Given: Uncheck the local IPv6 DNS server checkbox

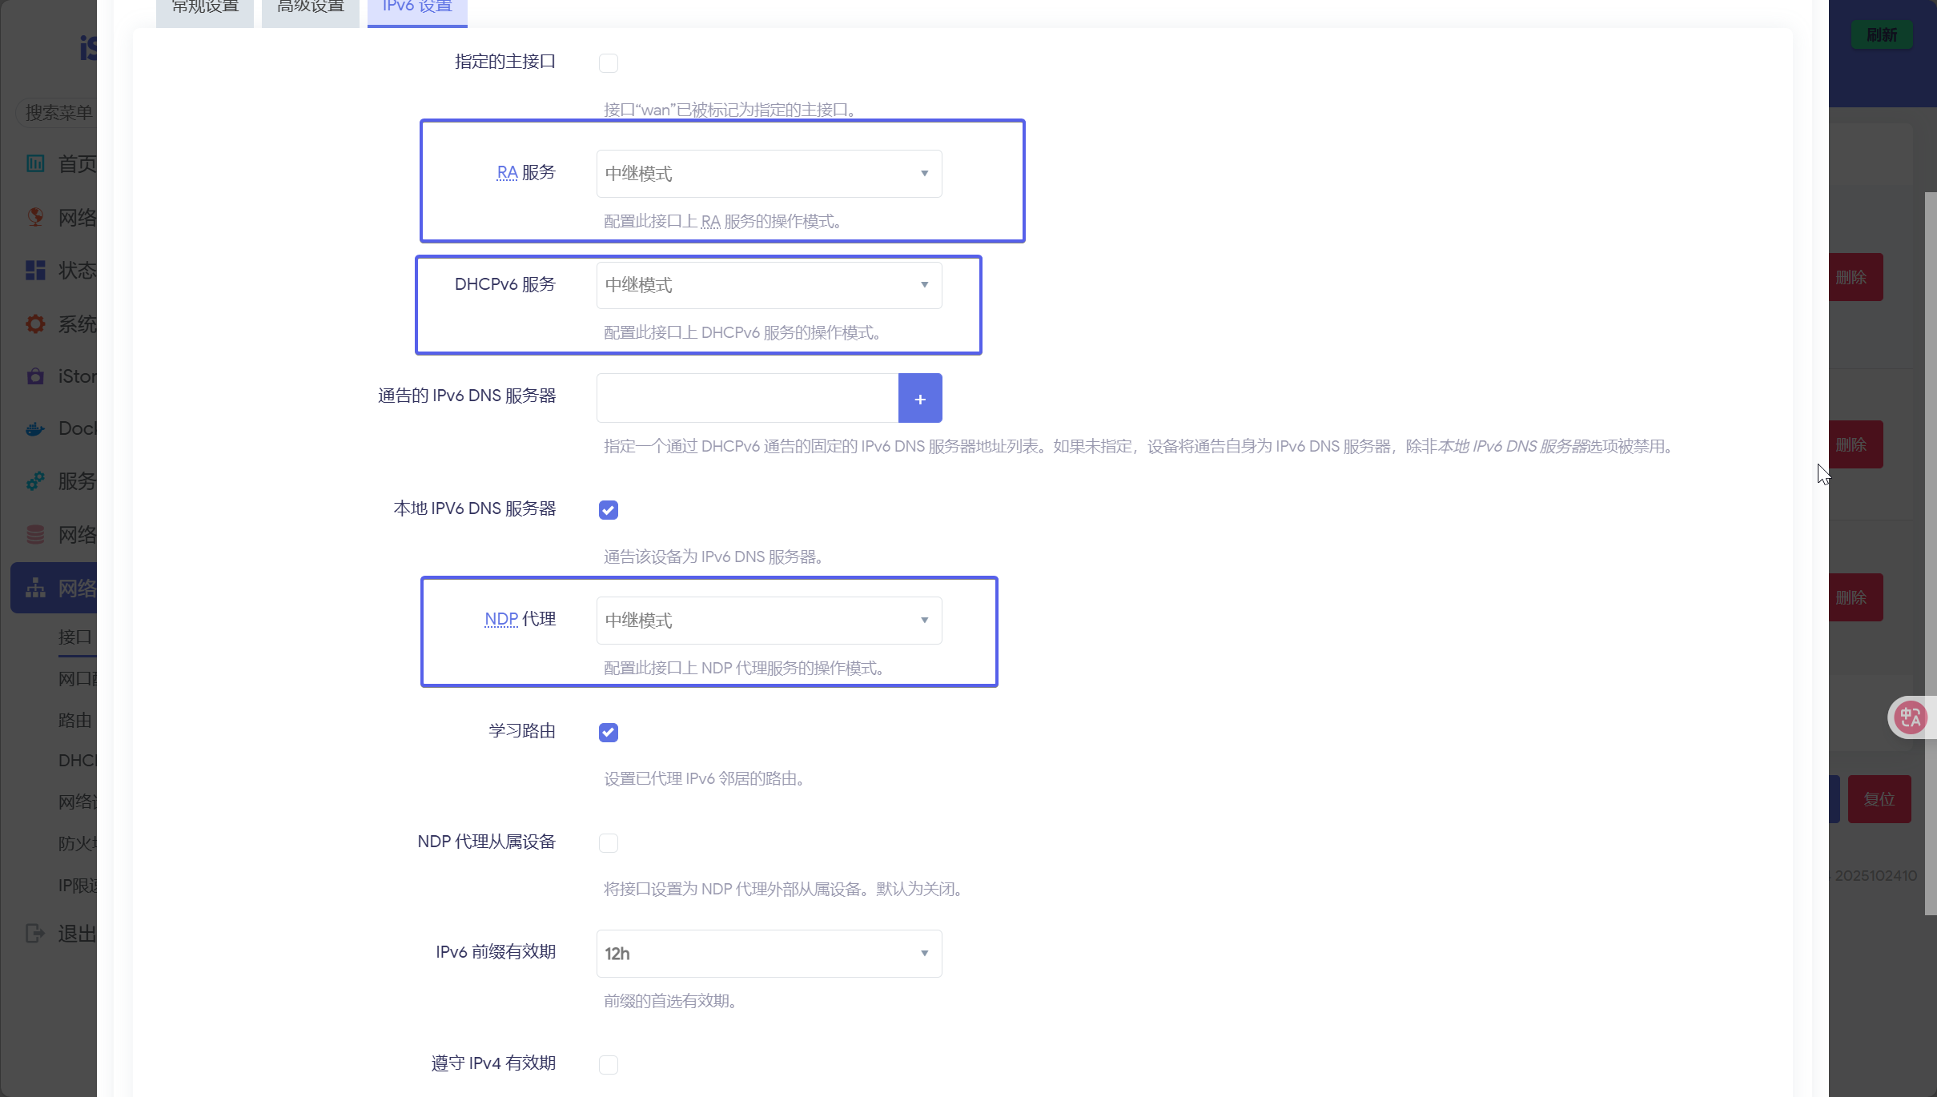Looking at the screenshot, I should [609, 510].
